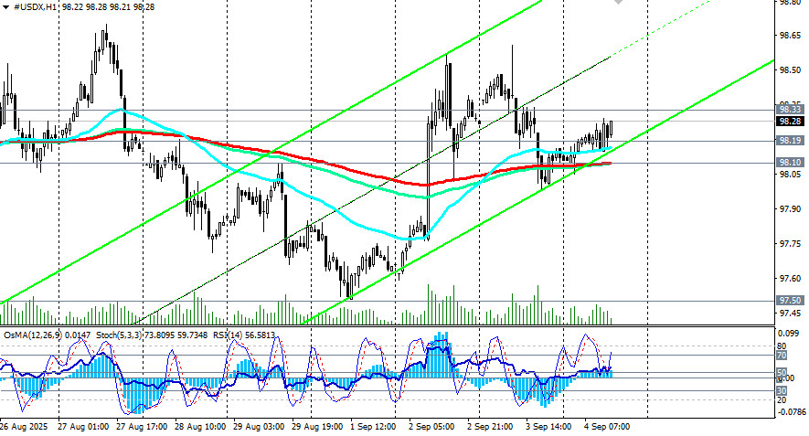809x436 pixels.
Task: Click the 4 Sep 07:00 time axis label
Action: [607, 427]
